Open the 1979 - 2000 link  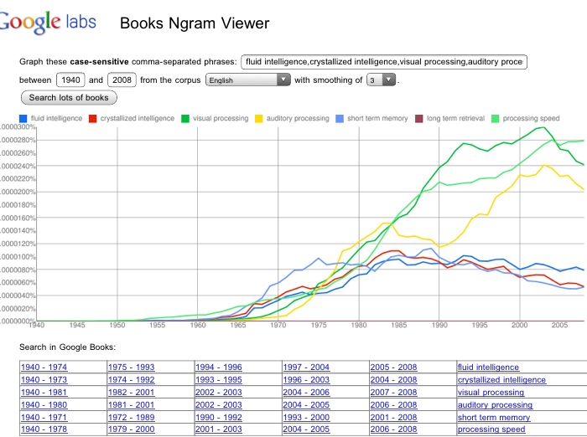132,429
